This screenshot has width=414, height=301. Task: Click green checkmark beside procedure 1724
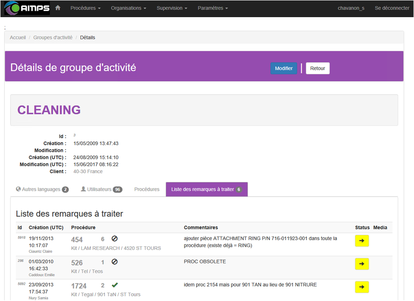coord(115,285)
